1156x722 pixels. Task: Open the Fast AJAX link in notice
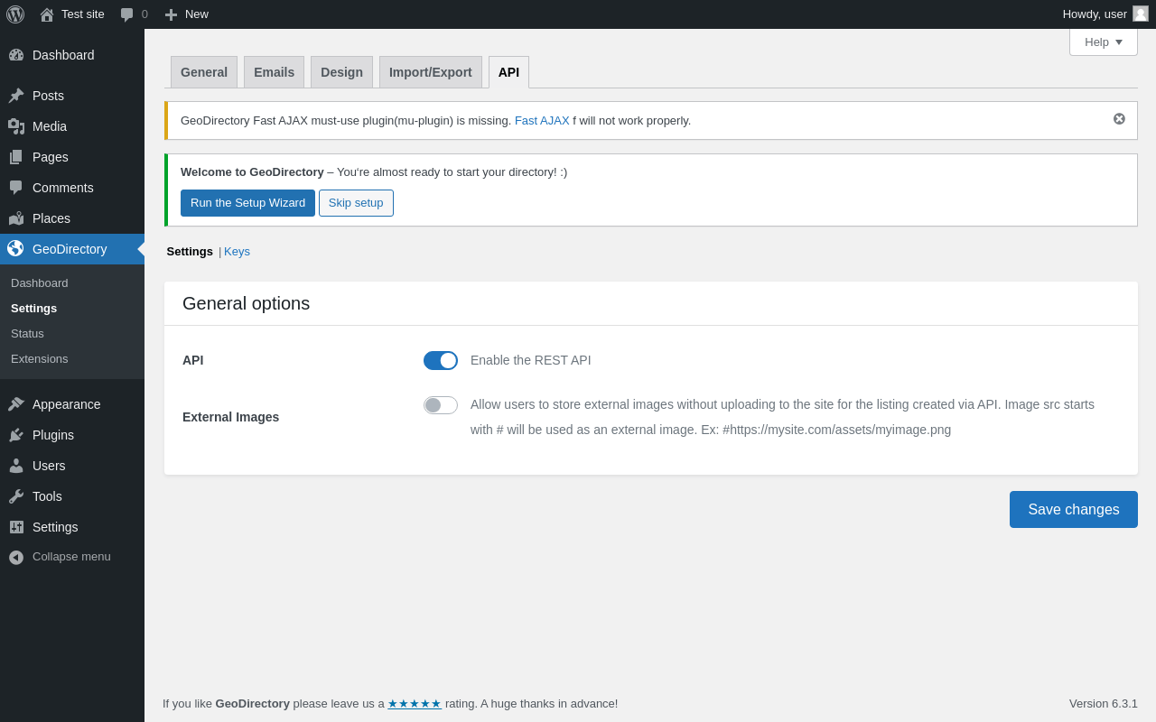tap(542, 121)
